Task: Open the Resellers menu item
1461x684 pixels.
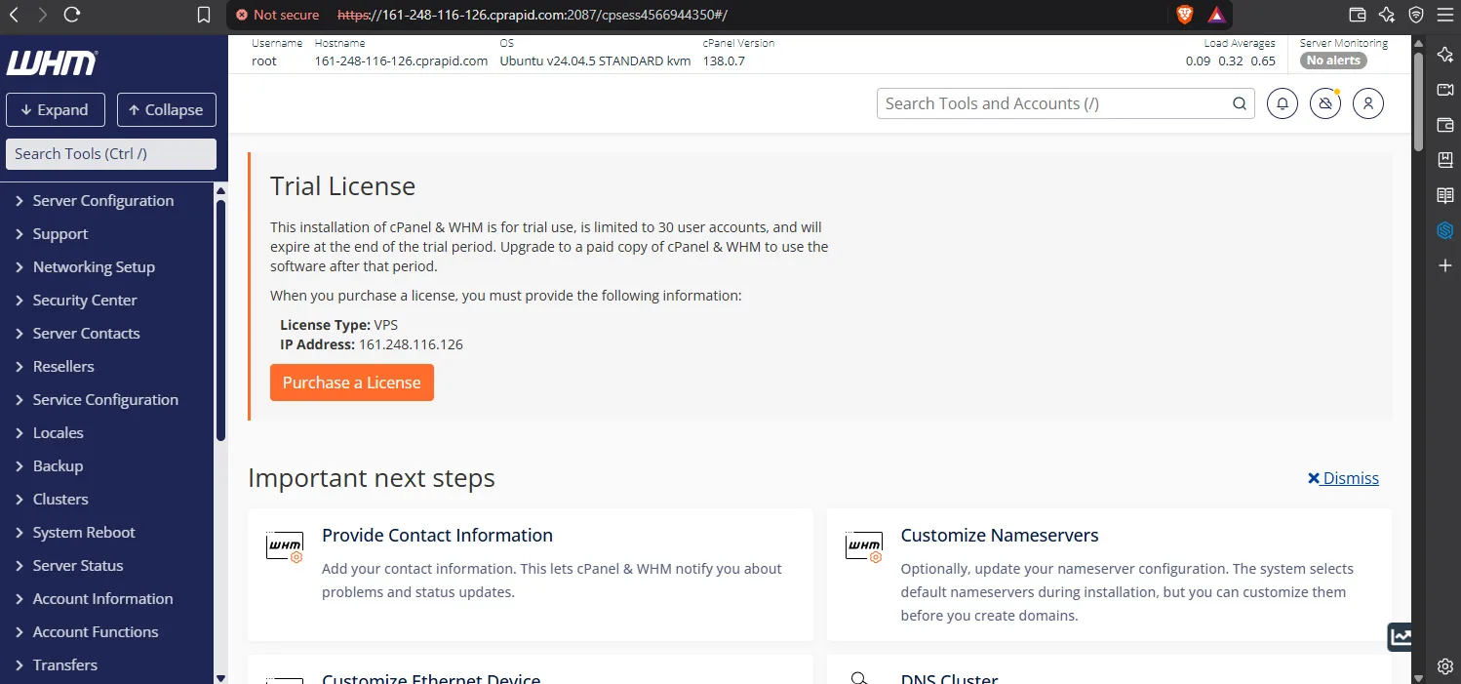Action: 63,367
